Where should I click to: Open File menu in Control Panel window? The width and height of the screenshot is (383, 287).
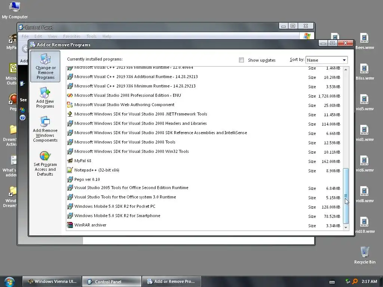[25, 36]
